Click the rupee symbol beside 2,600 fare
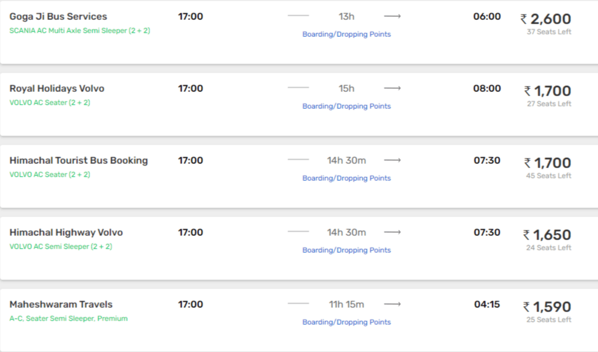This screenshot has height=352, width=598. (x=524, y=19)
